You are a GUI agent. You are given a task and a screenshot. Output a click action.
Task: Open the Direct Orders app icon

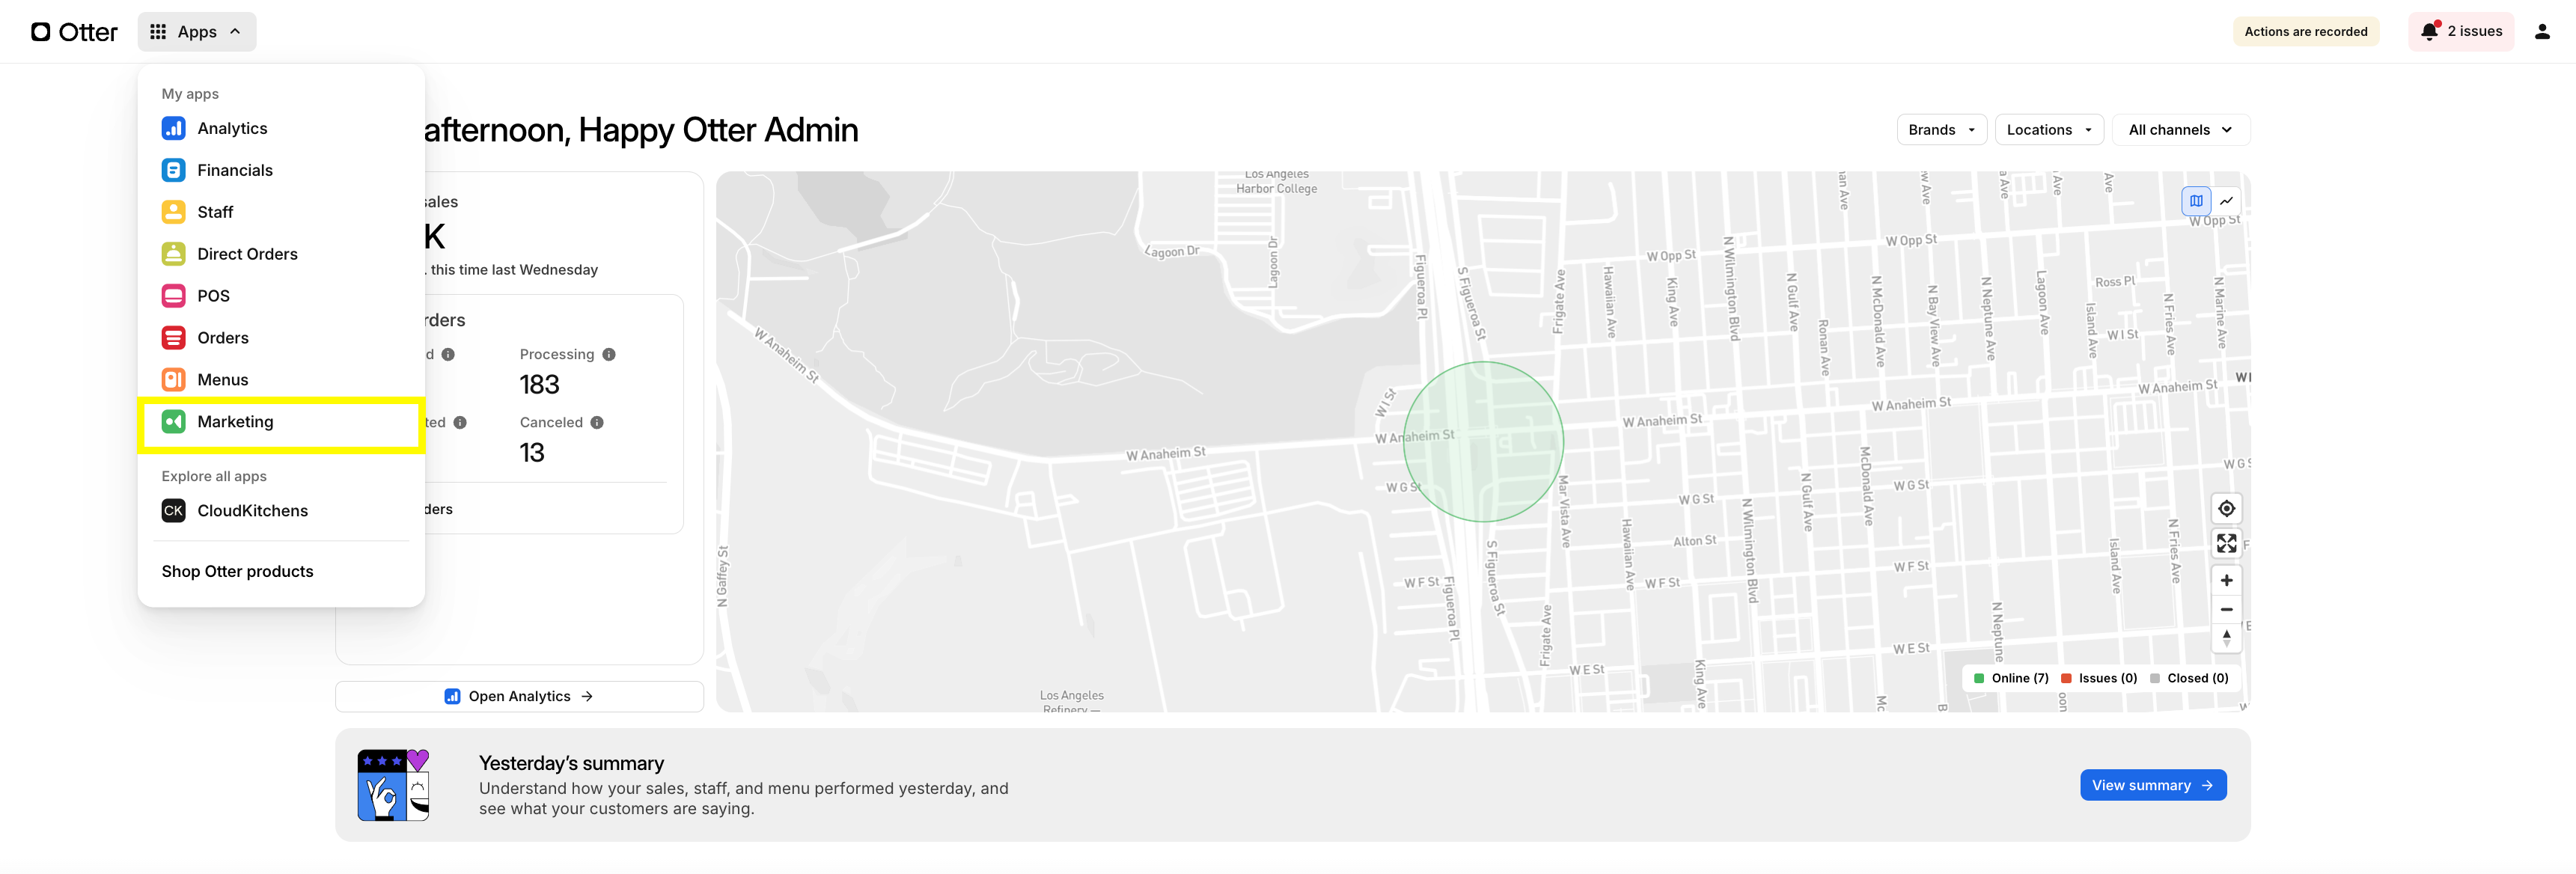tap(173, 254)
